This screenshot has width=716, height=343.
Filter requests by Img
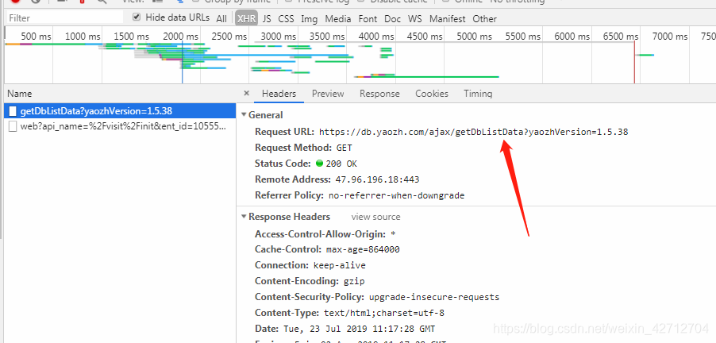pyautogui.click(x=309, y=19)
